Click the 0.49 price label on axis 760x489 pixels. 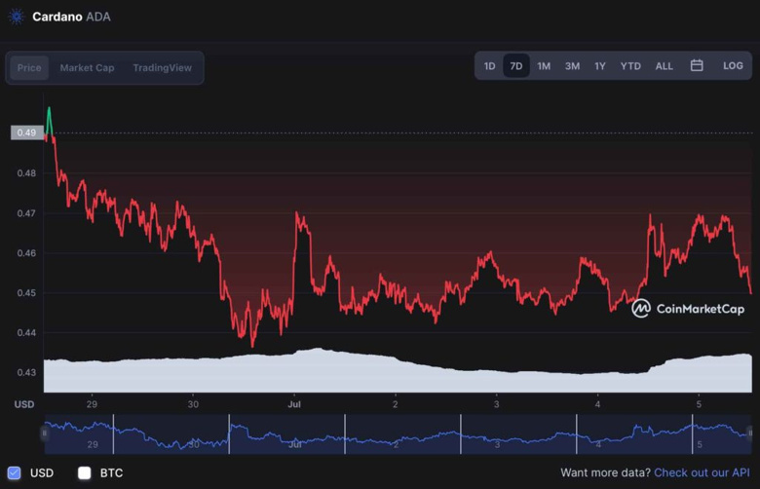(x=26, y=132)
